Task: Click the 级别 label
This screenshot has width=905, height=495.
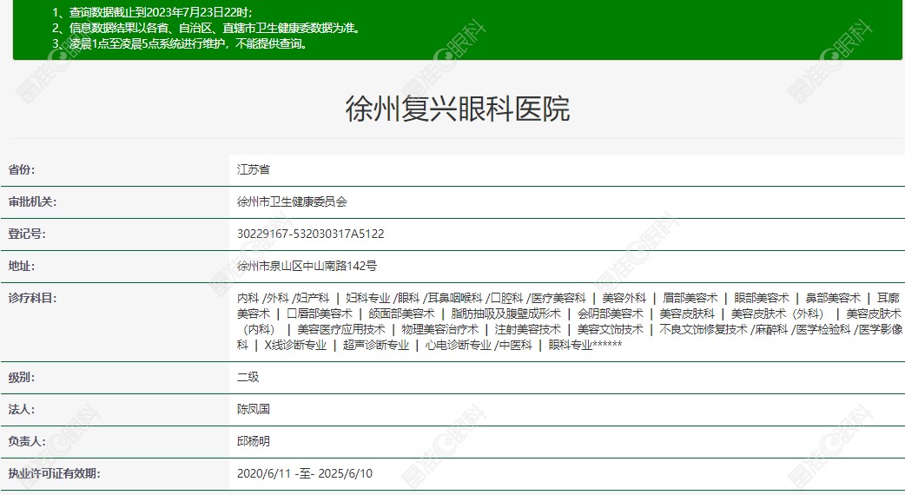Action: coord(22,377)
